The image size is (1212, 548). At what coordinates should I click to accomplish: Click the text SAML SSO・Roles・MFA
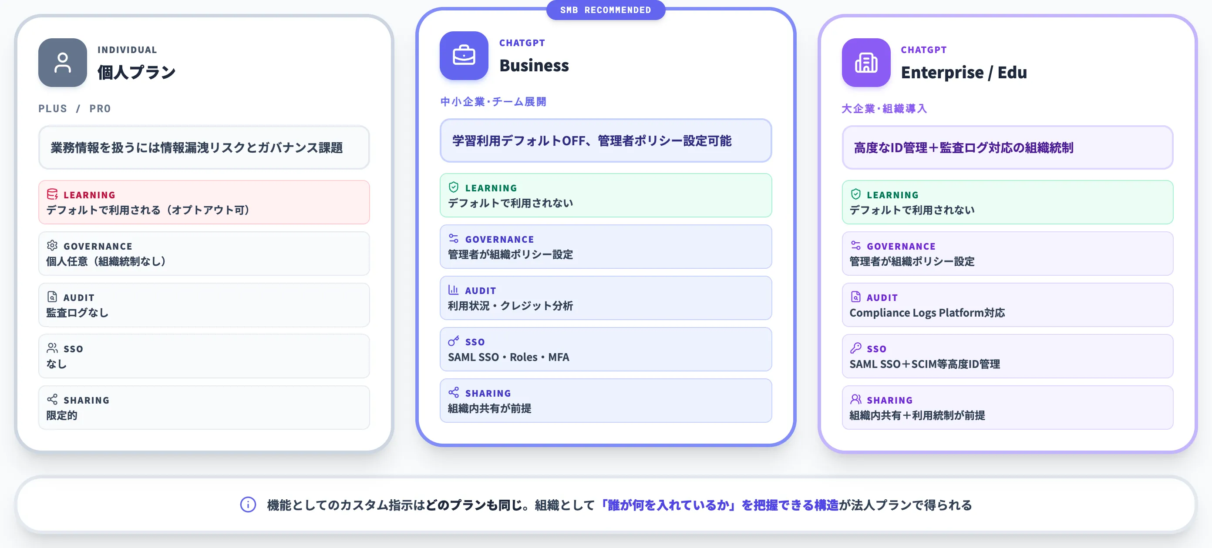(508, 357)
